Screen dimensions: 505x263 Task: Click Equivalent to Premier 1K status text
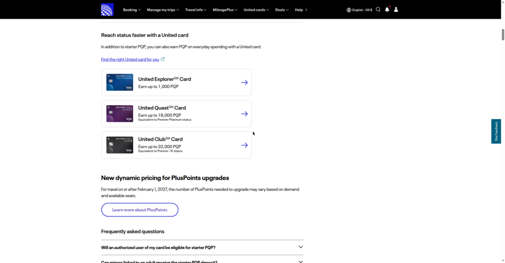pos(160,151)
